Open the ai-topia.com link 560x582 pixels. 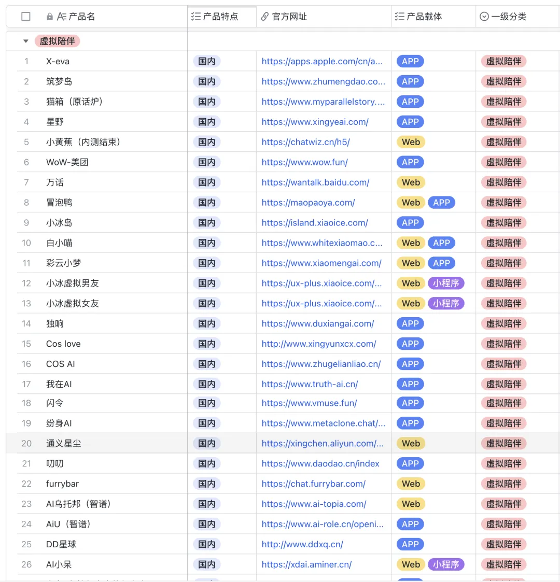click(x=314, y=504)
